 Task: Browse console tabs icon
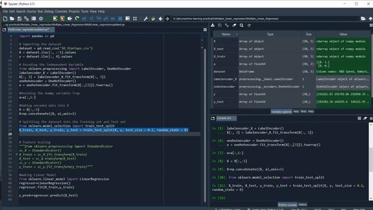pos(213,118)
